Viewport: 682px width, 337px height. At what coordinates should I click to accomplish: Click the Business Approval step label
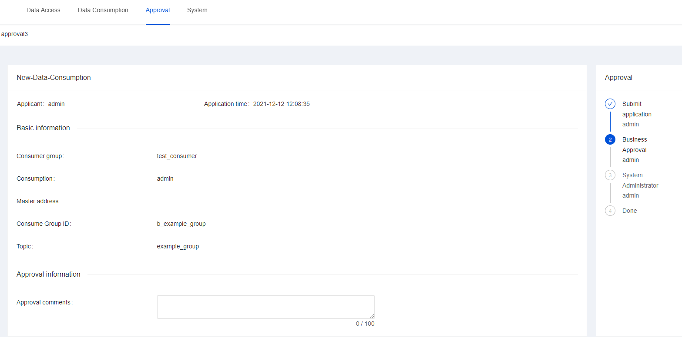[x=635, y=145]
